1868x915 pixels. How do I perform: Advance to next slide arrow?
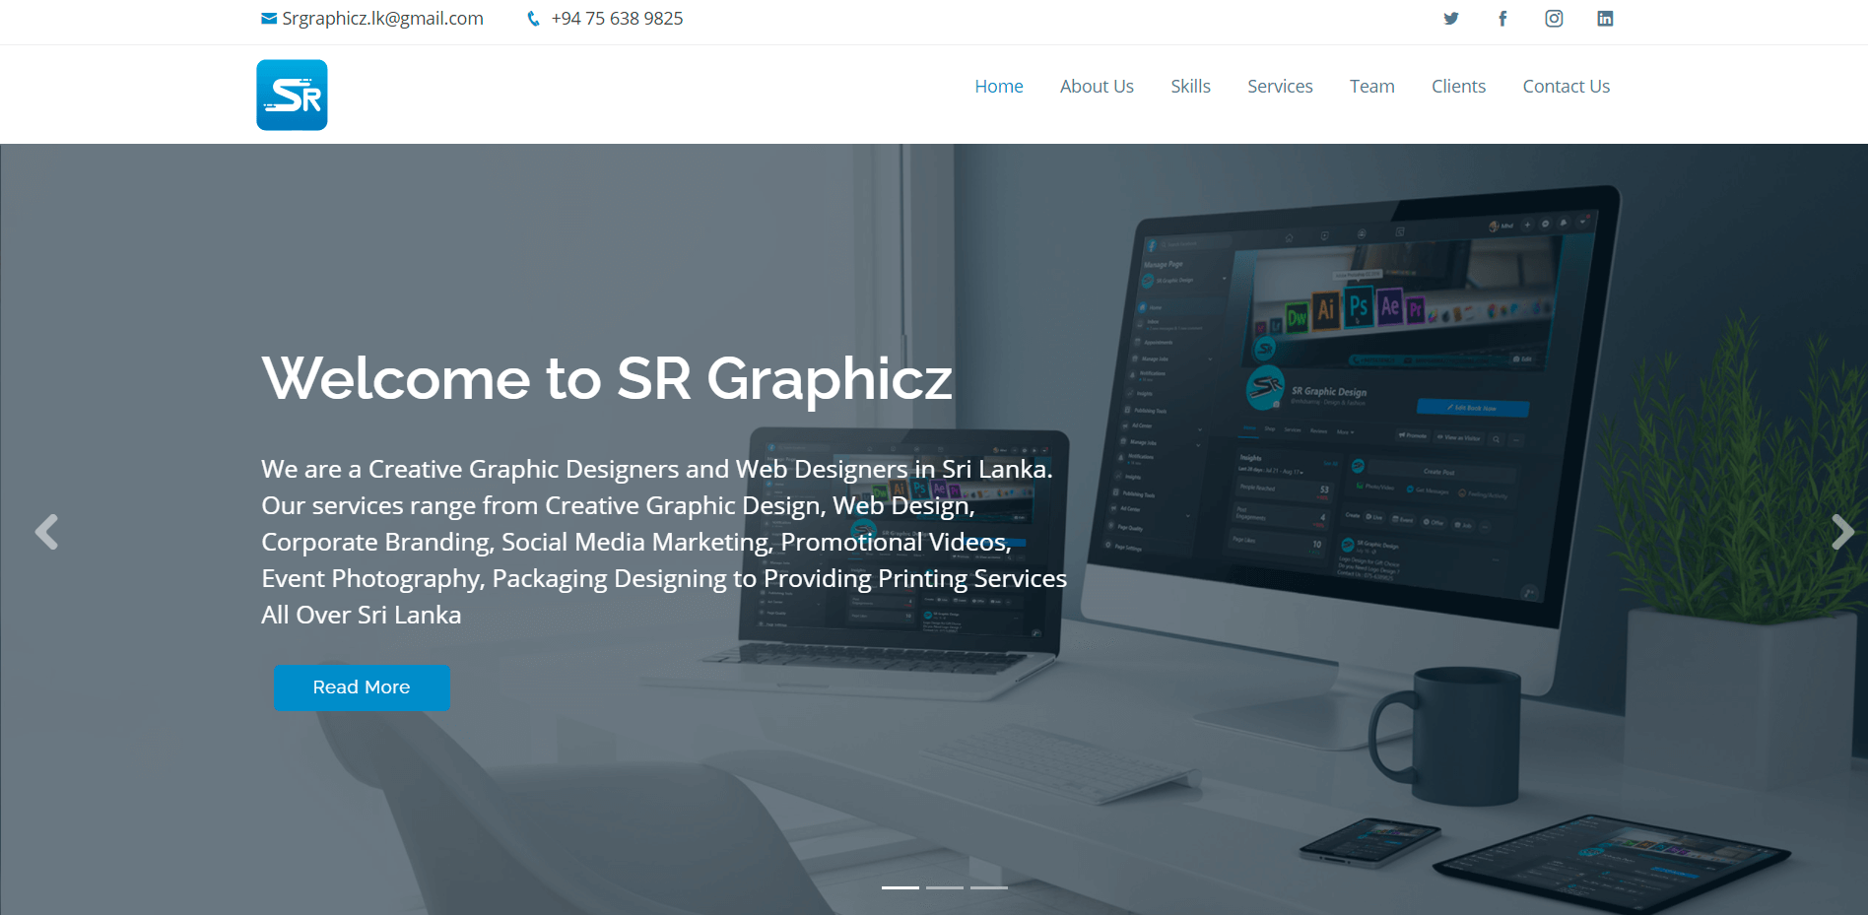tap(1841, 532)
